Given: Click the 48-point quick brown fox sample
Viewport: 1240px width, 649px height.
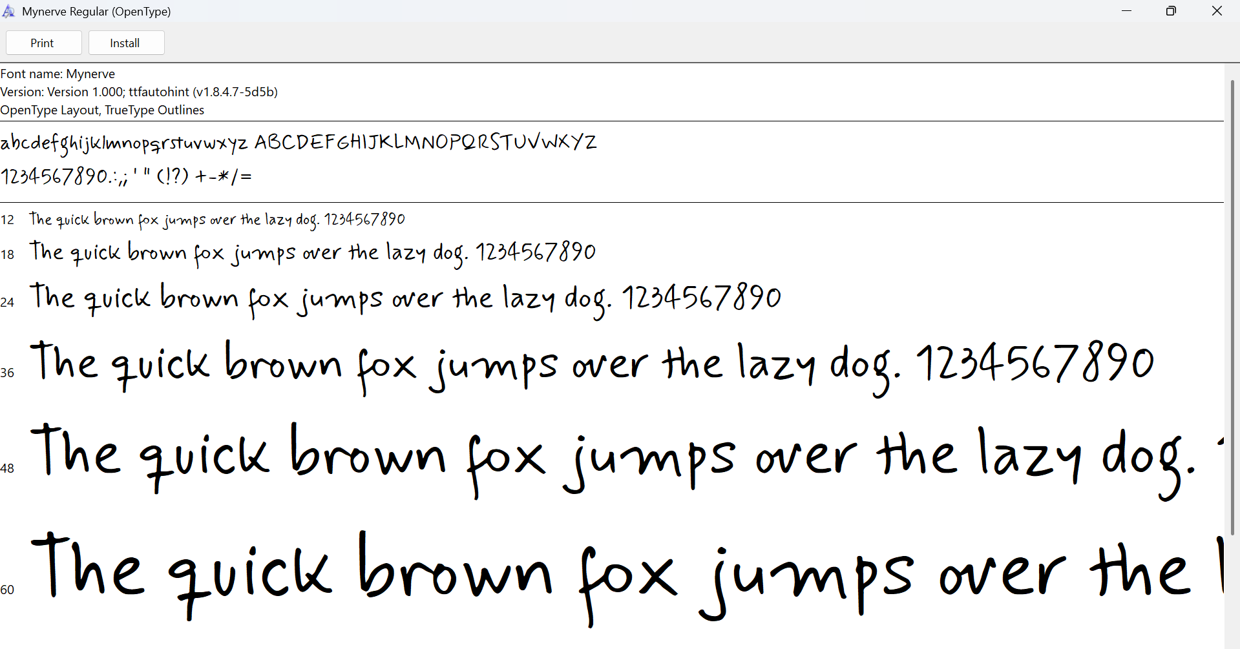Looking at the screenshot, I should pos(627,460).
